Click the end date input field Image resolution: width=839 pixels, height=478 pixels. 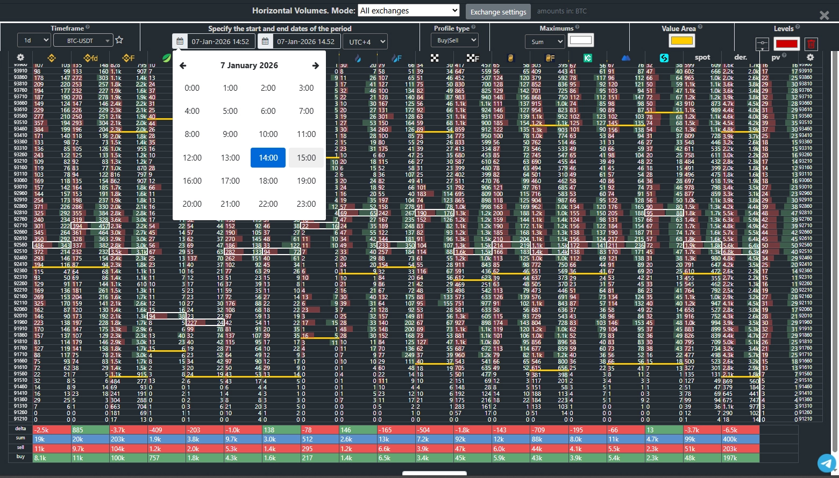click(305, 41)
